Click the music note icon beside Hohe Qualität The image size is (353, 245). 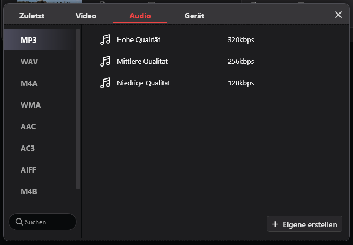105,40
